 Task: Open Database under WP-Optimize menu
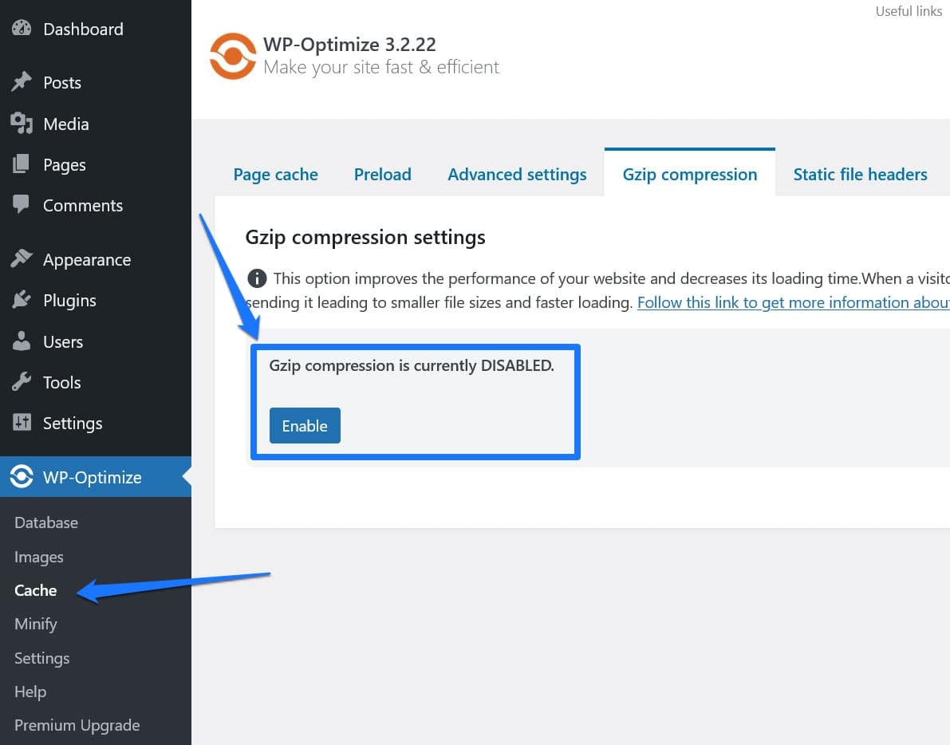[x=46, y=522]
